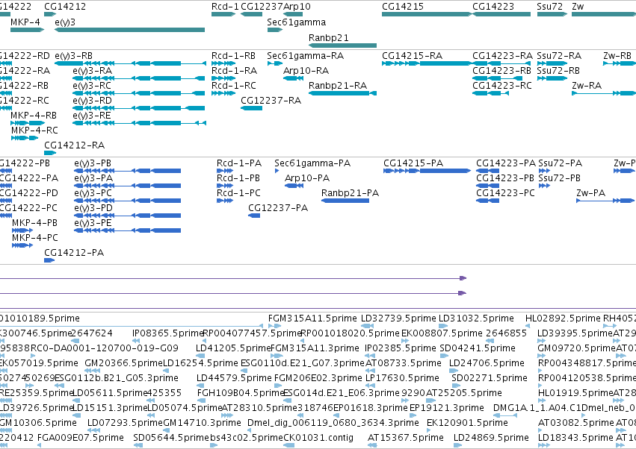
Task: Click the e(y)3-RE transcript label
Action: [x=92, y=116]
